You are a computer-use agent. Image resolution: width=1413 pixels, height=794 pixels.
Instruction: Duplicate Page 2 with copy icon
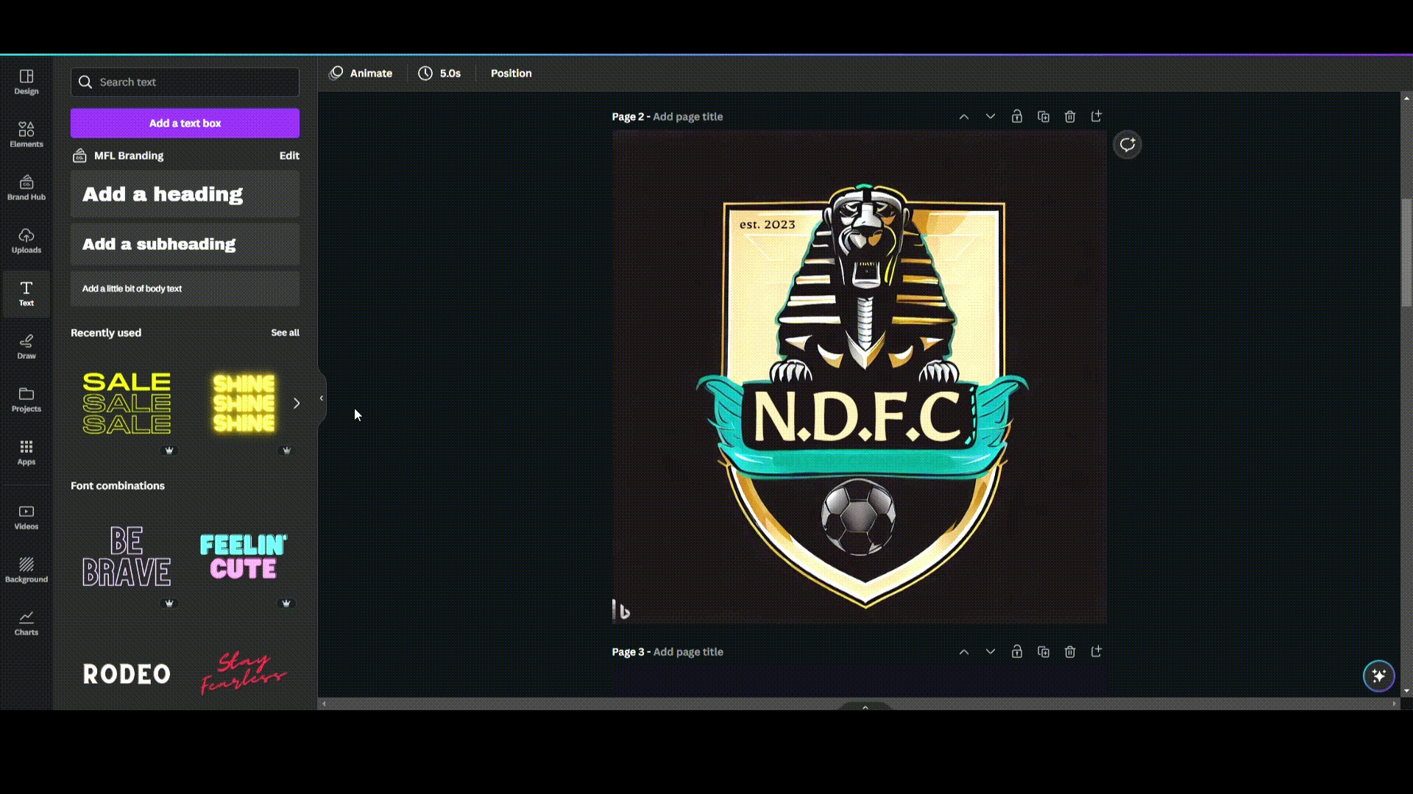1044,117
